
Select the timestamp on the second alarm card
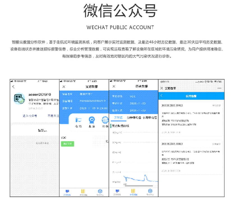tap(171, 171)
